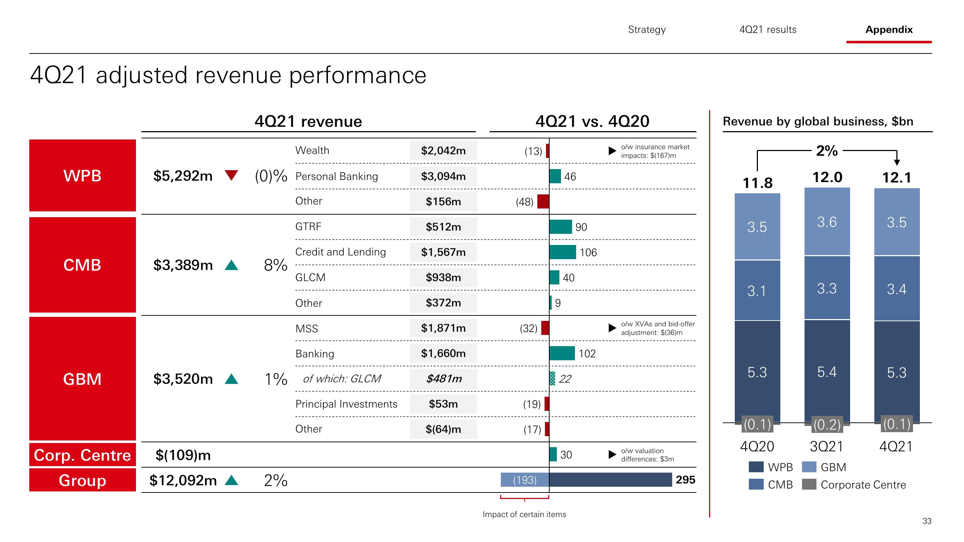Click the black arrow before valuation differences note
Viewport: 964px width, 542px height.
pyautogui.click(x=612, y=455)
